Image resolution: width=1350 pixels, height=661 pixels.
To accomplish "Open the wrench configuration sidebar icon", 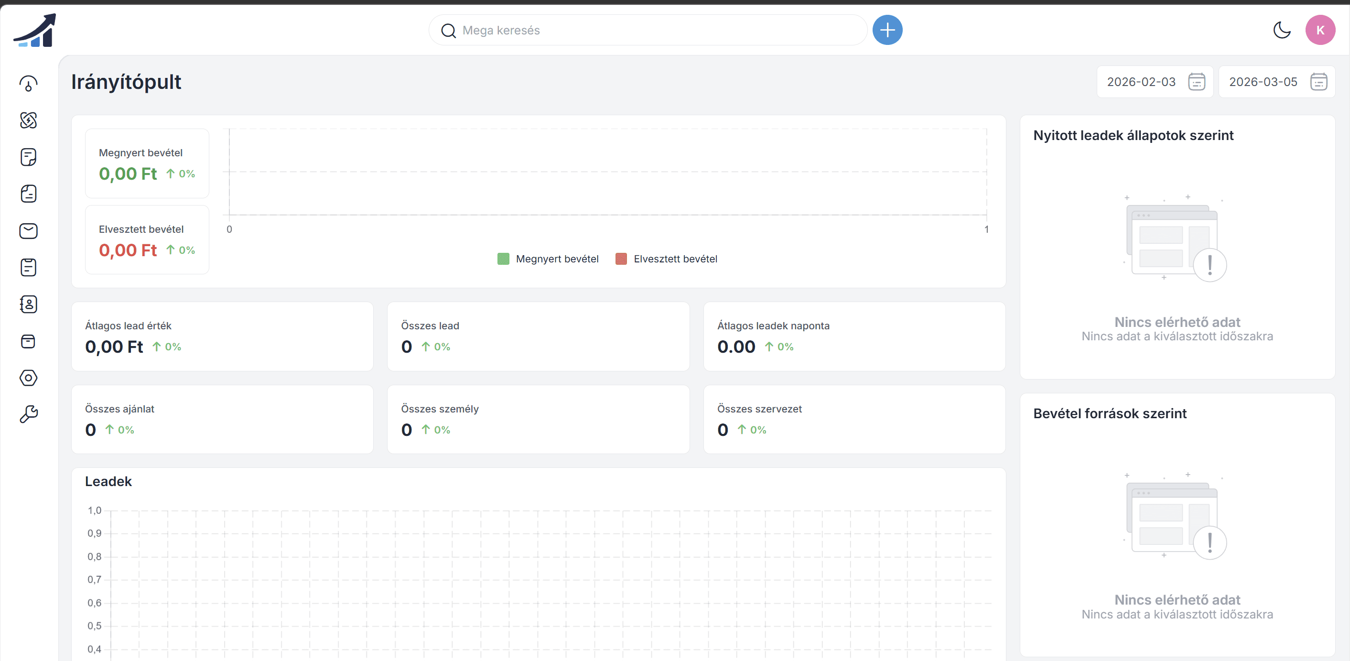I will coord(28,414).
